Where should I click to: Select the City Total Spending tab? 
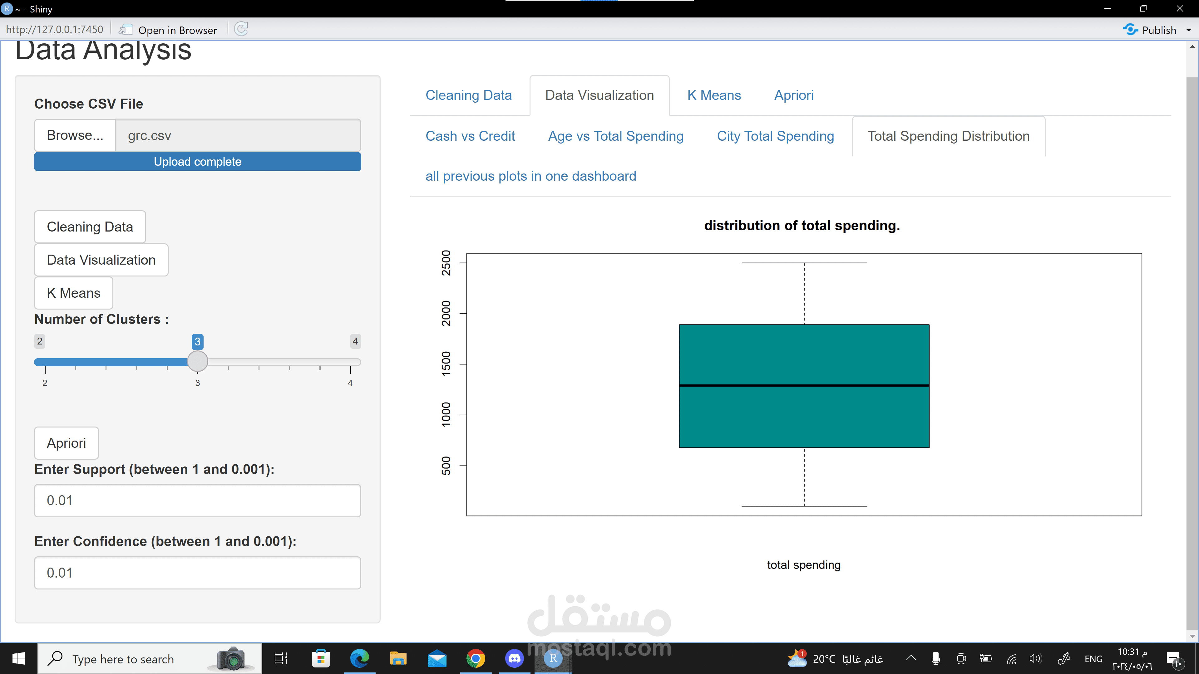775,136
